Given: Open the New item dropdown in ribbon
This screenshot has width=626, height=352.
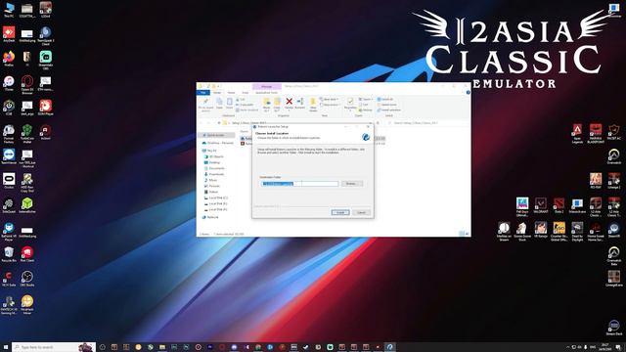Looking at the screenshot, I should (330, 100).
